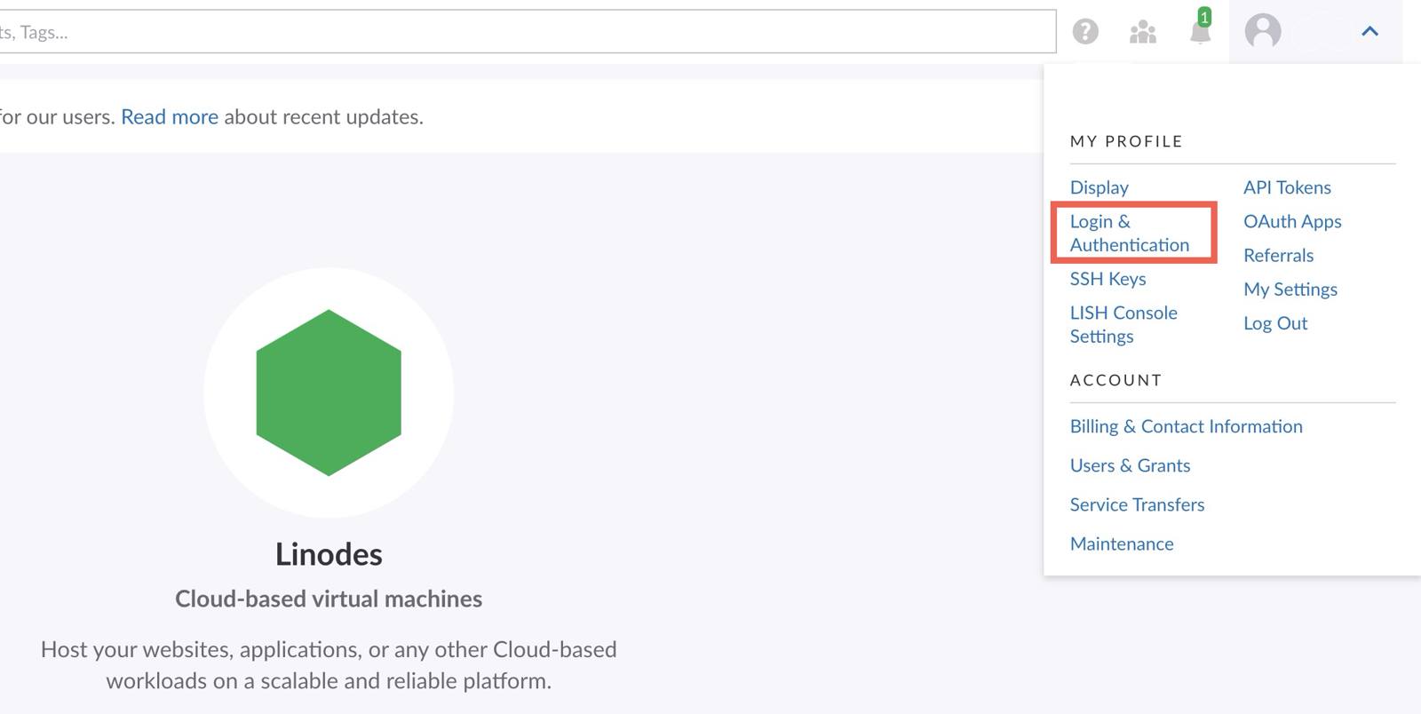
Task: Click the help question mark icon
Action: [1084, 32]
